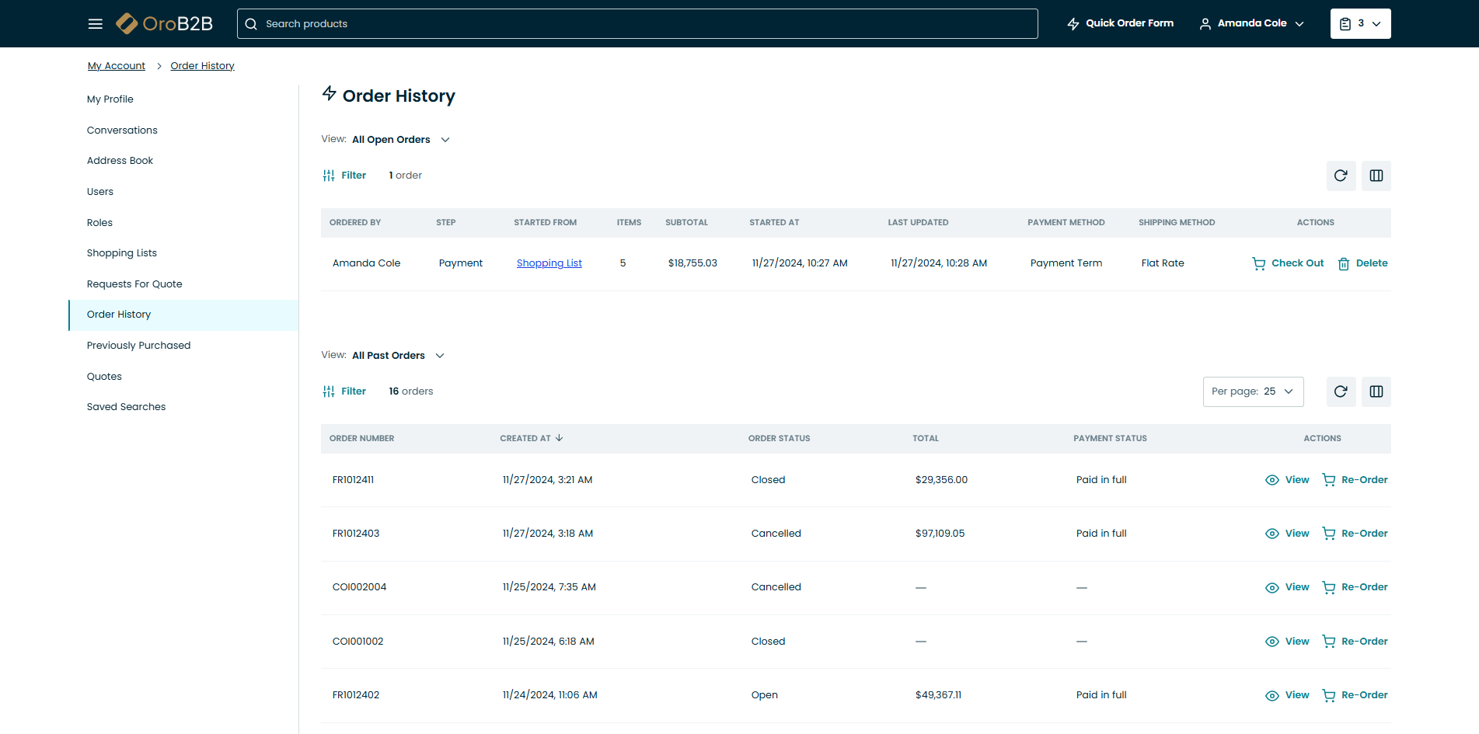This screenshot has height=734, width=1479.
Task: Open the Shopping List link in order row
Action: 549,263
